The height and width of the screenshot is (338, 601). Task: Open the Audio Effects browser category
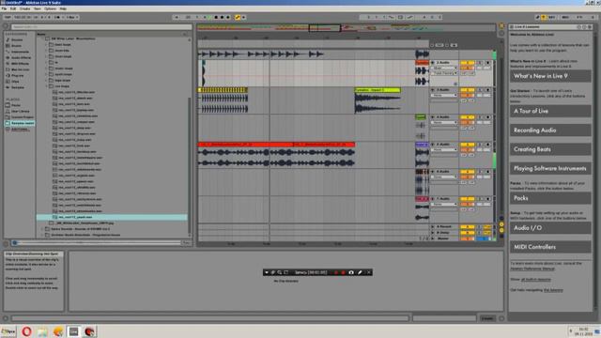point(21,57)
